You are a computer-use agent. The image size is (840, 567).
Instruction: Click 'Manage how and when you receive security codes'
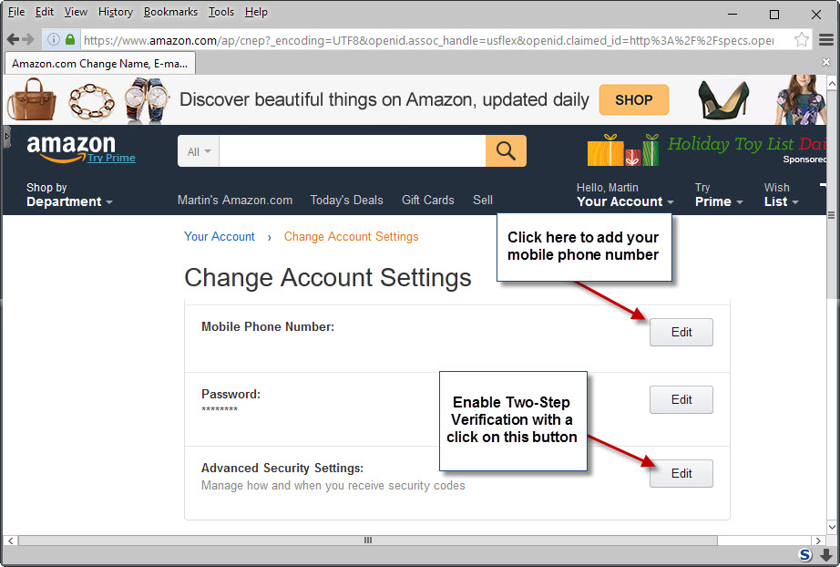coord(333,486)
